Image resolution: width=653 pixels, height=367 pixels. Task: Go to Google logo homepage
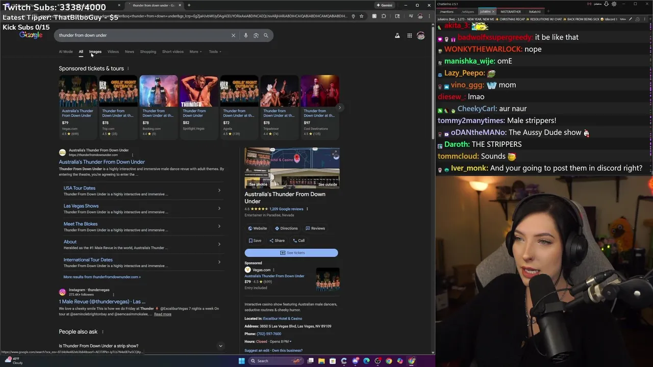point(31,35)
